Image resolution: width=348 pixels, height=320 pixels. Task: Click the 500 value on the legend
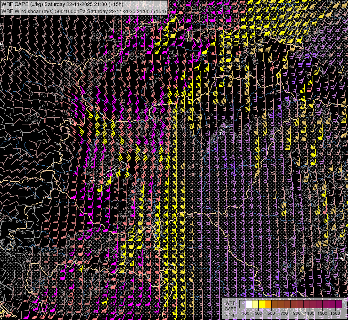271,313
